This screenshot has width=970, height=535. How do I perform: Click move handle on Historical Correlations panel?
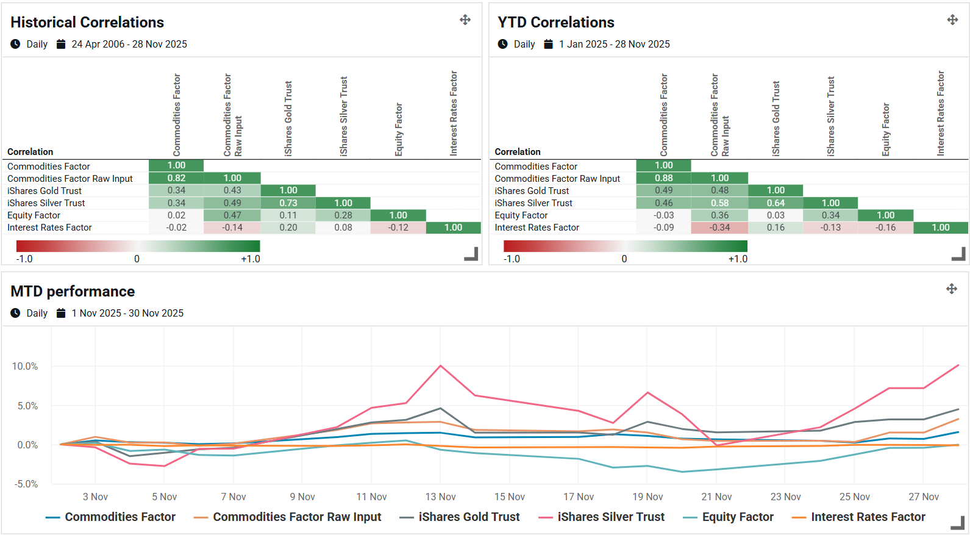[x=465, y=20]
